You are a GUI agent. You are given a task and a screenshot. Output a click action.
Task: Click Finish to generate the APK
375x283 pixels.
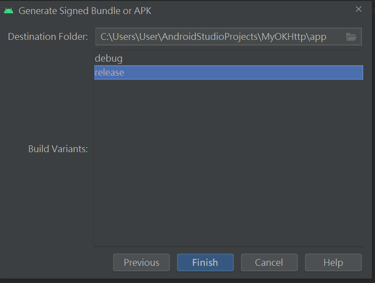(x=205, y=263)
